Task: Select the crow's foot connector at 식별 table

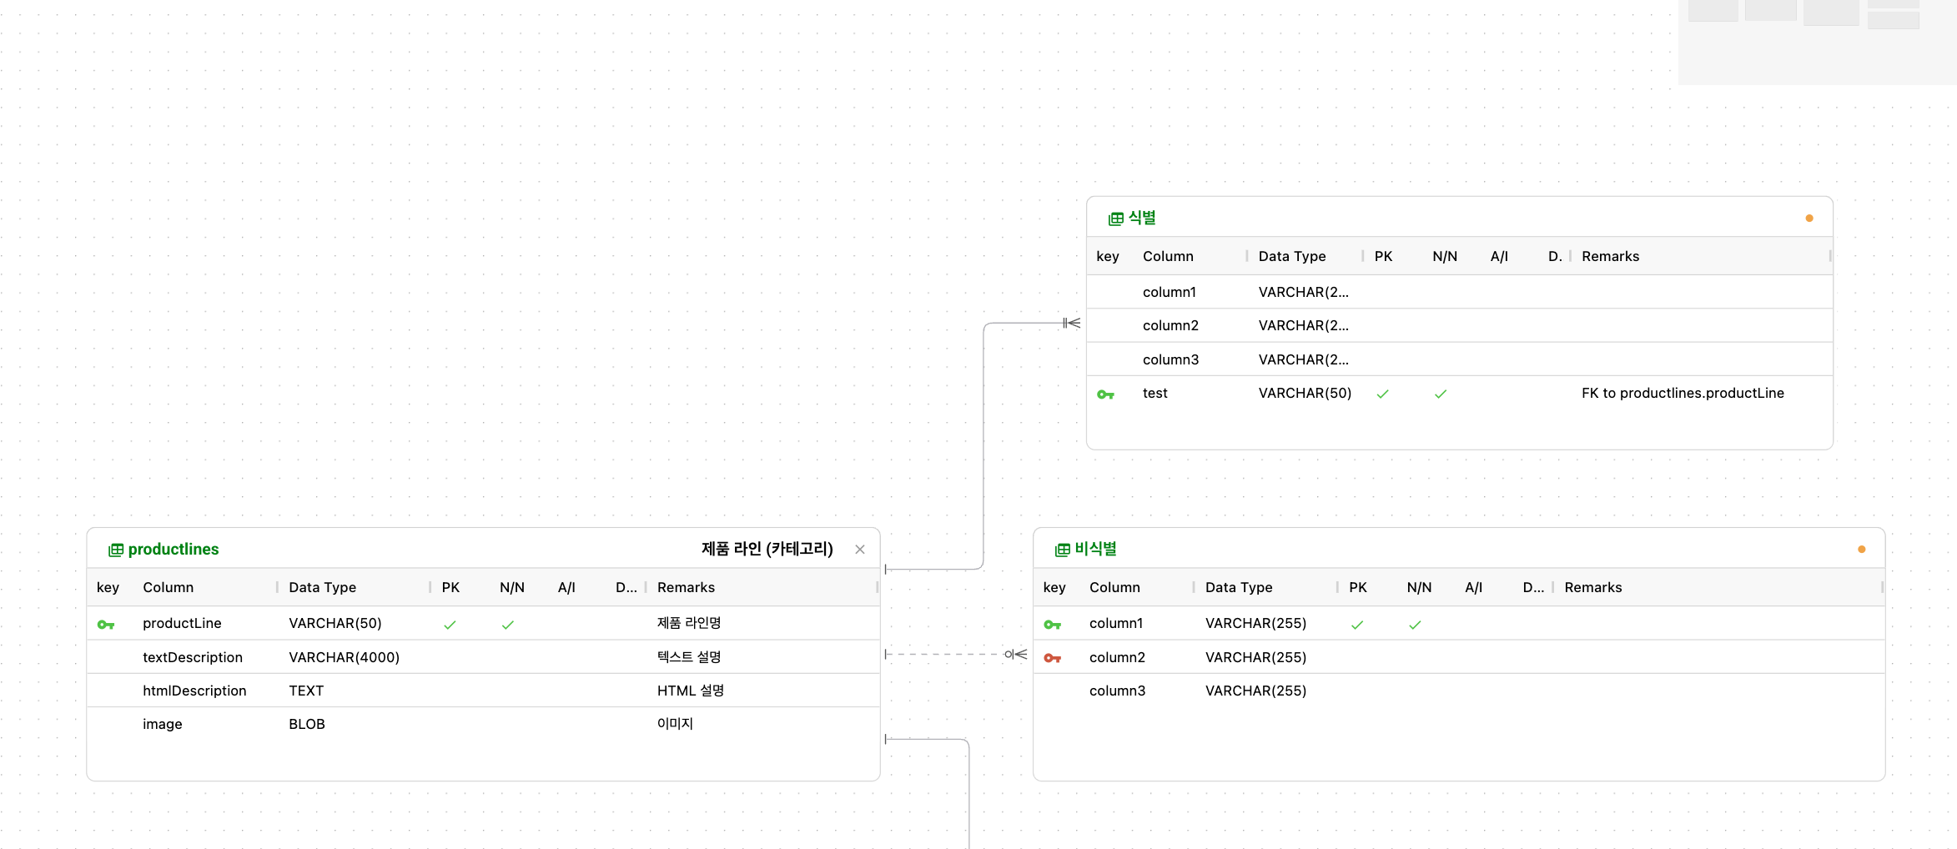Action: pyautogui.click(x=1071, y=323)
